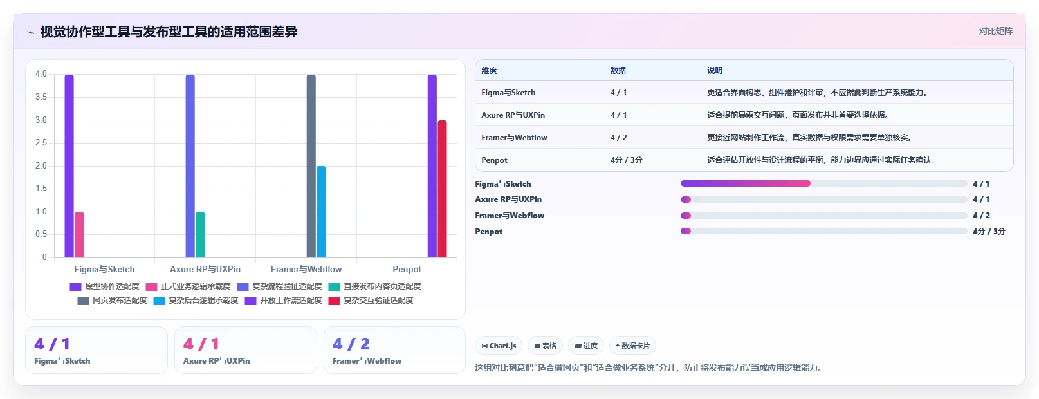Open the 4 / 2 Framer与Webflow stat card
The image size is (1039, 399).
394,350
